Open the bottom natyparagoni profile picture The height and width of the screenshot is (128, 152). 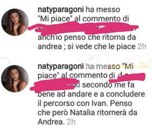[15, 79]
